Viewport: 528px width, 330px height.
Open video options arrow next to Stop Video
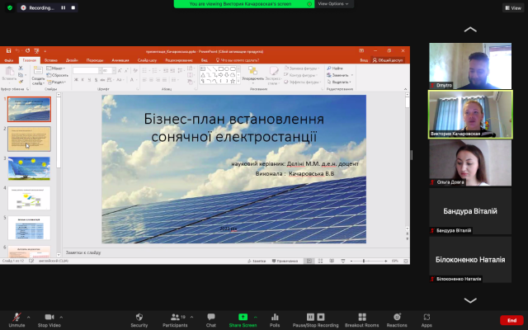pos(61,317)
